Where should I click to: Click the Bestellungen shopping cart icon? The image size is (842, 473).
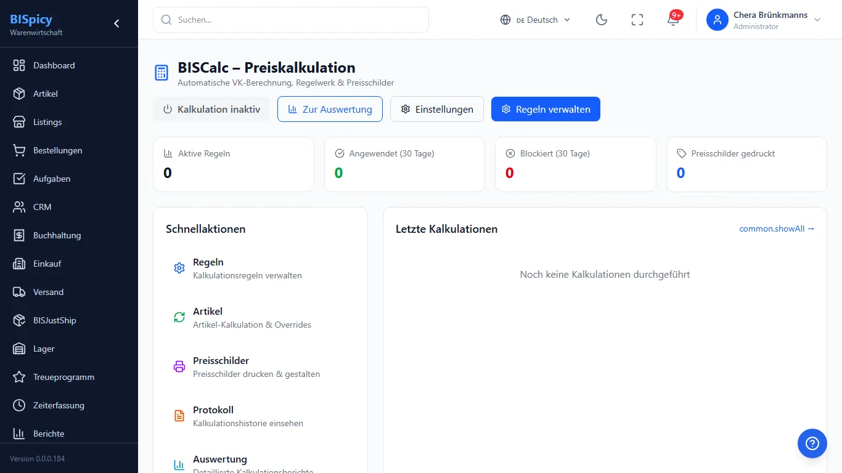coord(19,150)
